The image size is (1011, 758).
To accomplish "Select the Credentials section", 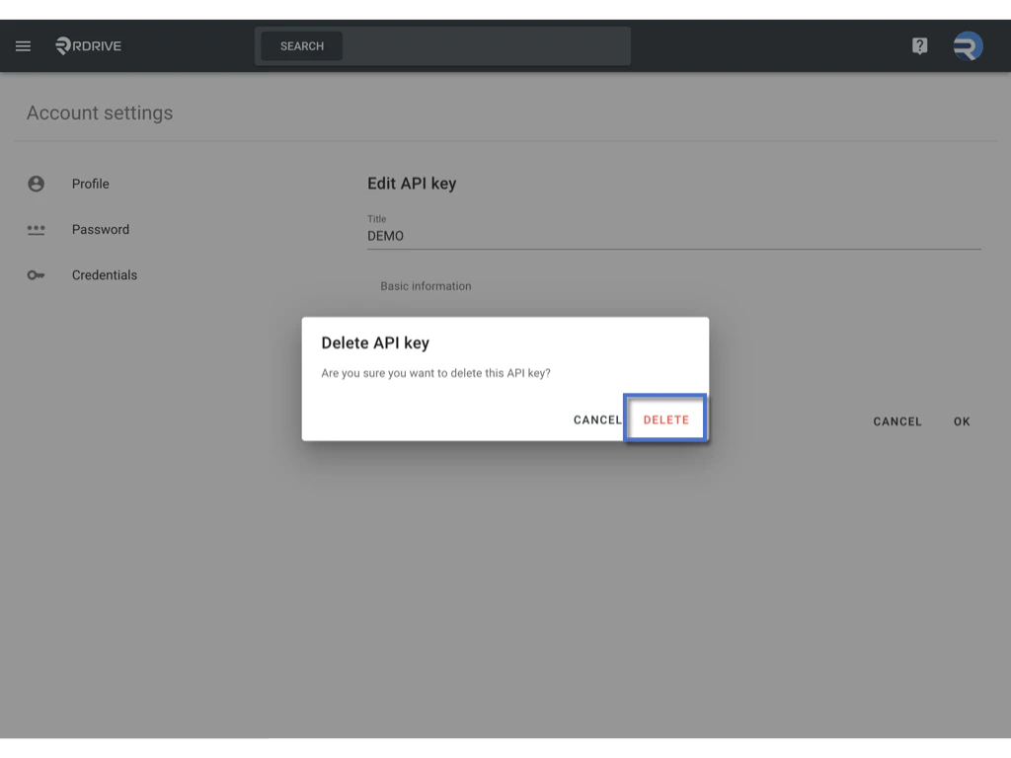I will (x=105, y=274).
